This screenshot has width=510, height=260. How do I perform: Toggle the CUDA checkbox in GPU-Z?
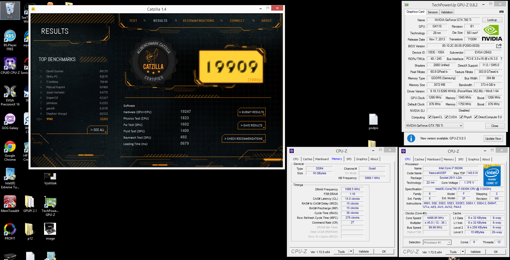(447, 117)
